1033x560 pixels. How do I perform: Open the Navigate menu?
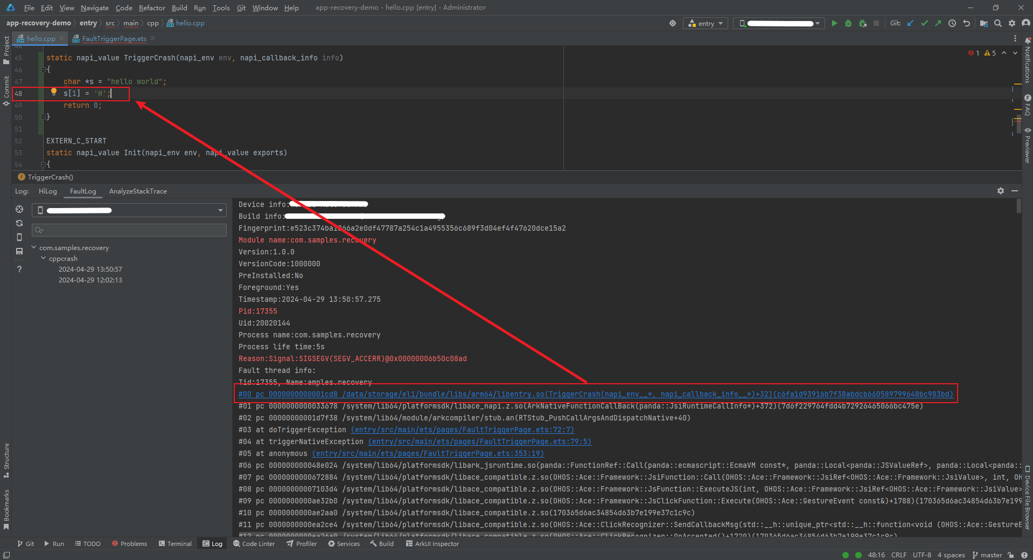(95, 8)
